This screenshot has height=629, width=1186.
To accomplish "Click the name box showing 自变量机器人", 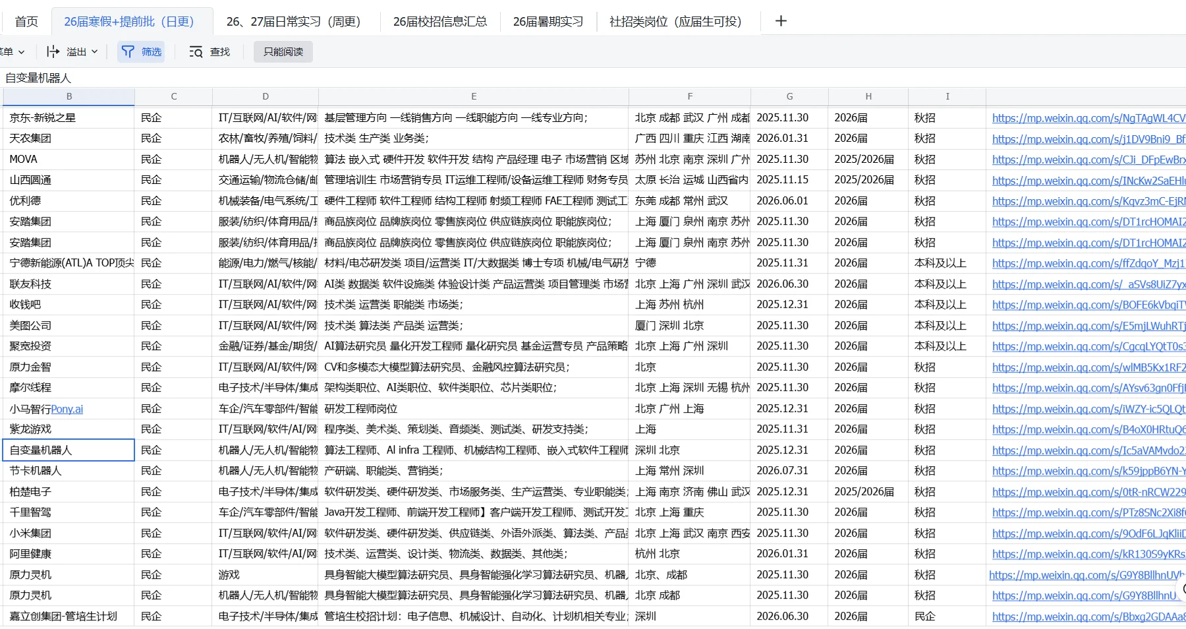I will pos(38,78).
